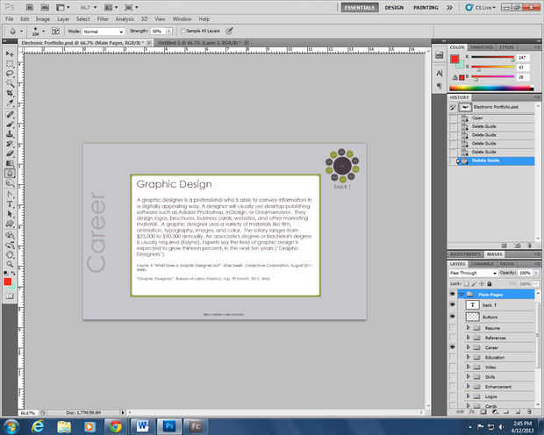Open the Mode dropdown in the options bar
Screen dimensions: 544x435
coord(104,31)
